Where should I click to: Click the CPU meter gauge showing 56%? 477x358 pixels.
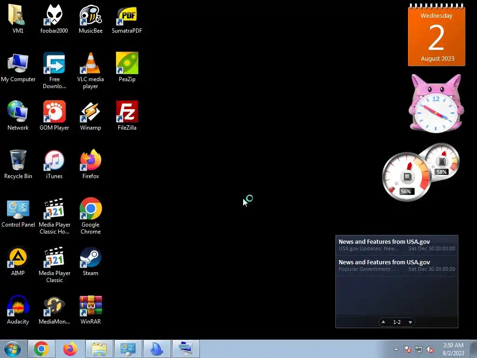pyautogui.click(x=406, y=177)
